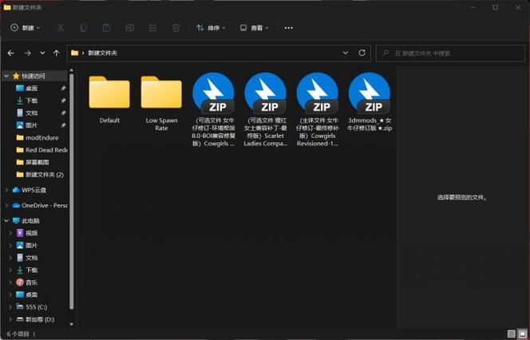Expand 视频 under This PC
Screen dimensions: 530x340
[10, 233]
